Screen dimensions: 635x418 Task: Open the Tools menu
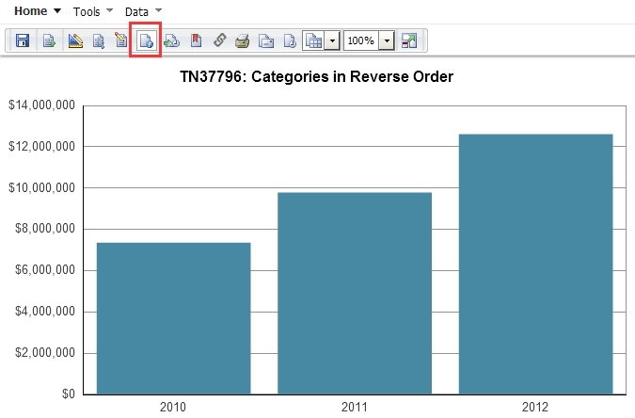(87, 10)
